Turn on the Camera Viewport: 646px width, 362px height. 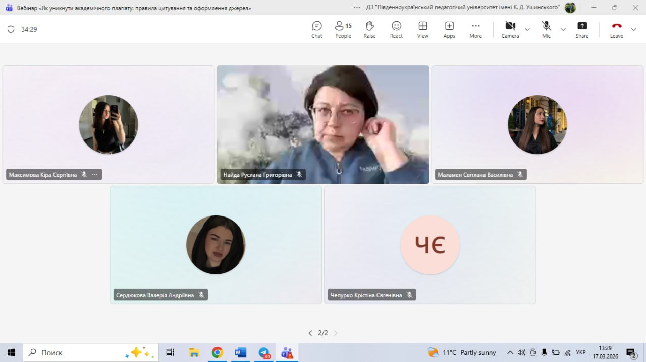click(510, 29)
